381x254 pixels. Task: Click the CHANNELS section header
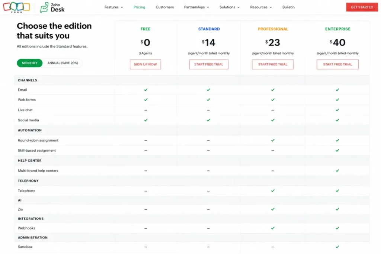point(28,80)
